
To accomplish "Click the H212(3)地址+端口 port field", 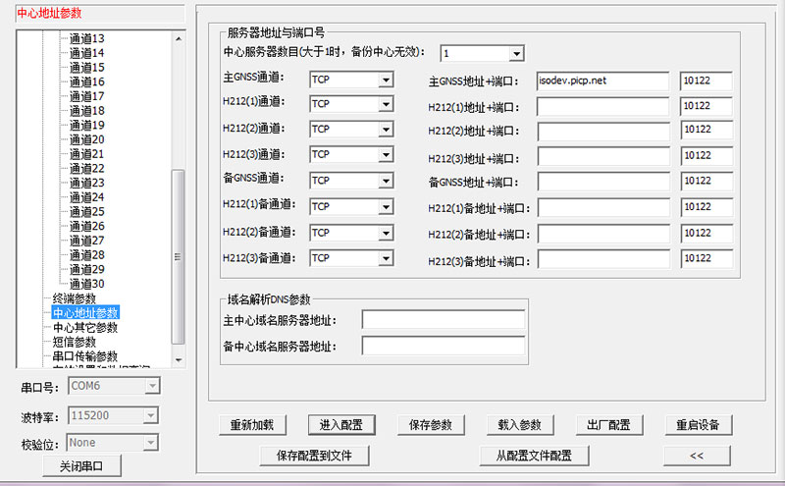I will click(x=706, y=156).
